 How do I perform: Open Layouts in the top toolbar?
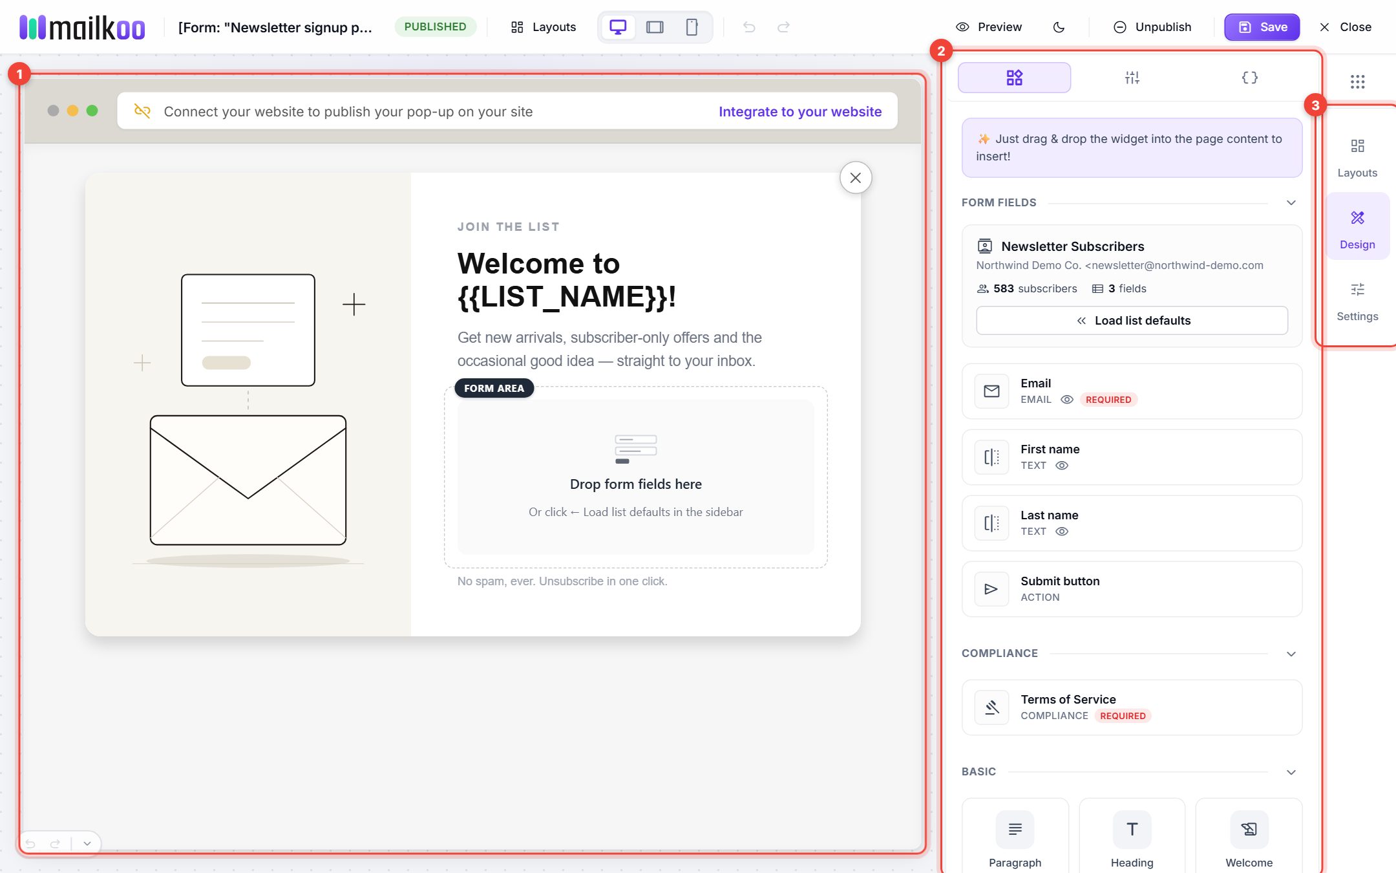tap(543, 27)
